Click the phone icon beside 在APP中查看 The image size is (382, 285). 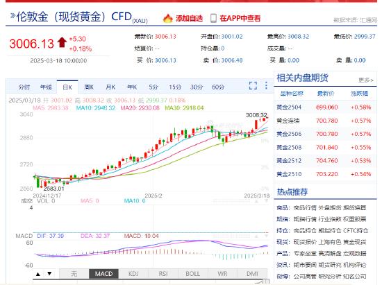(x=213, y=18)
